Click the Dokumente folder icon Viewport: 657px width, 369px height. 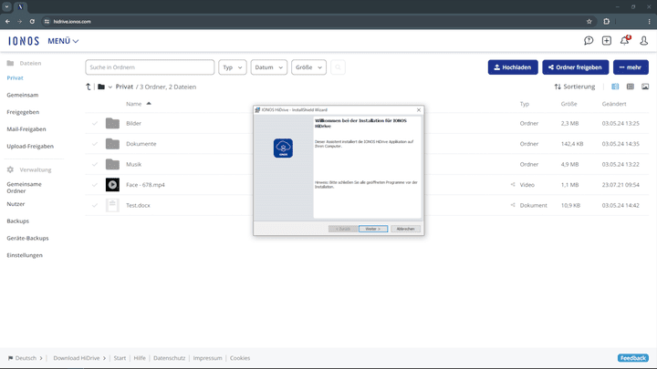112,144
